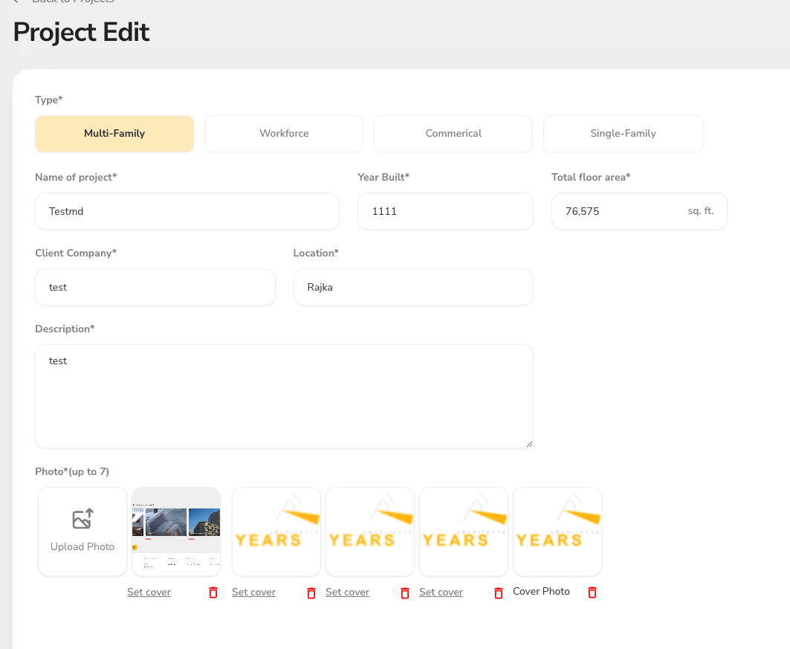Click the Year Built input showing 1111

445,211
